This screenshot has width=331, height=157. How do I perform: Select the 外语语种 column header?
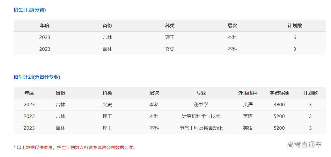click(248, 93)
